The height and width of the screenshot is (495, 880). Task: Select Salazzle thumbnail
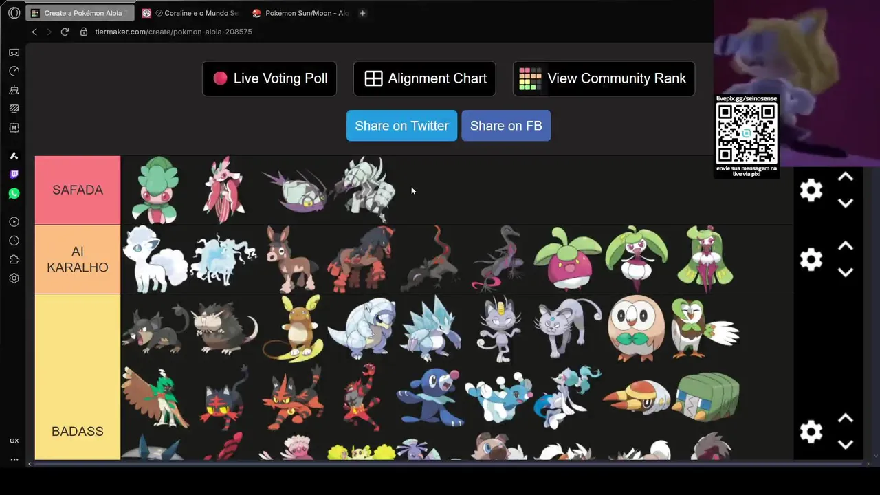click(x=500, y=259)
